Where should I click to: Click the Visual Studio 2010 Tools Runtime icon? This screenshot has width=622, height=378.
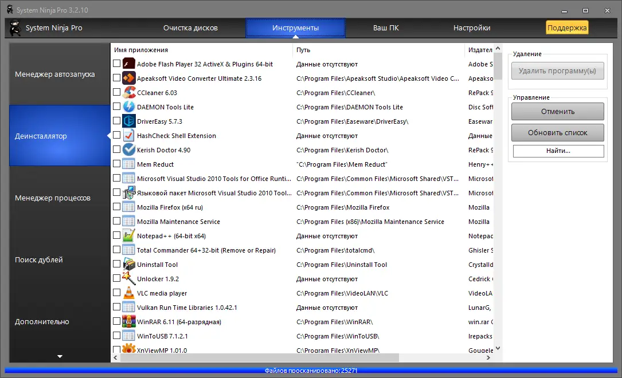click(x=128, y=178)
